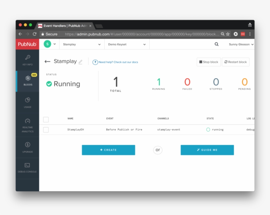Click green running status checkmark
This screenshot has height=215, width=270.
(x=49, y=84)
